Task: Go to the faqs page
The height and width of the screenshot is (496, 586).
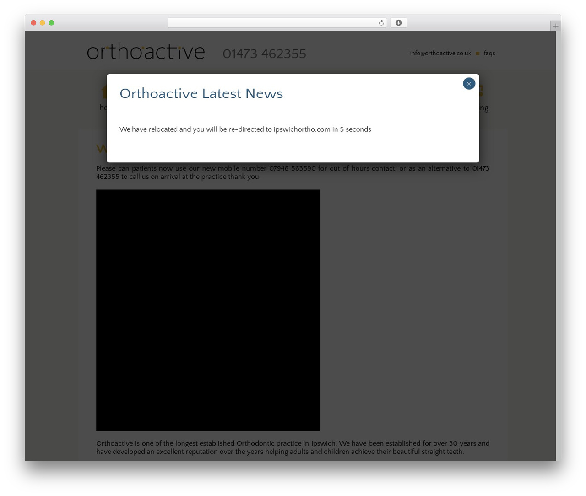Action: point(489,53)
